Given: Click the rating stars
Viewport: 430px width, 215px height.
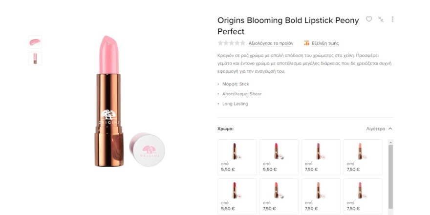Looking at the screenshot, I should (231, 43).
